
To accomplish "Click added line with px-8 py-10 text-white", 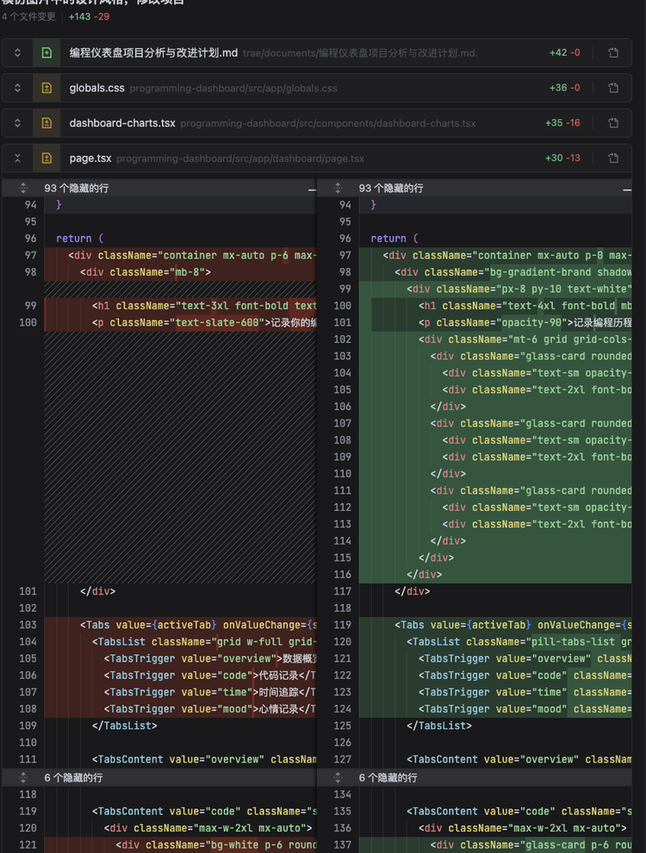I will pos(495,289).
